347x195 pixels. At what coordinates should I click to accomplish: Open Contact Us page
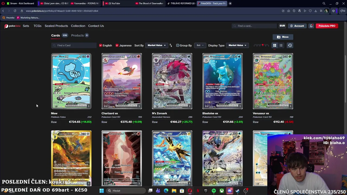(x=96, y=26)
